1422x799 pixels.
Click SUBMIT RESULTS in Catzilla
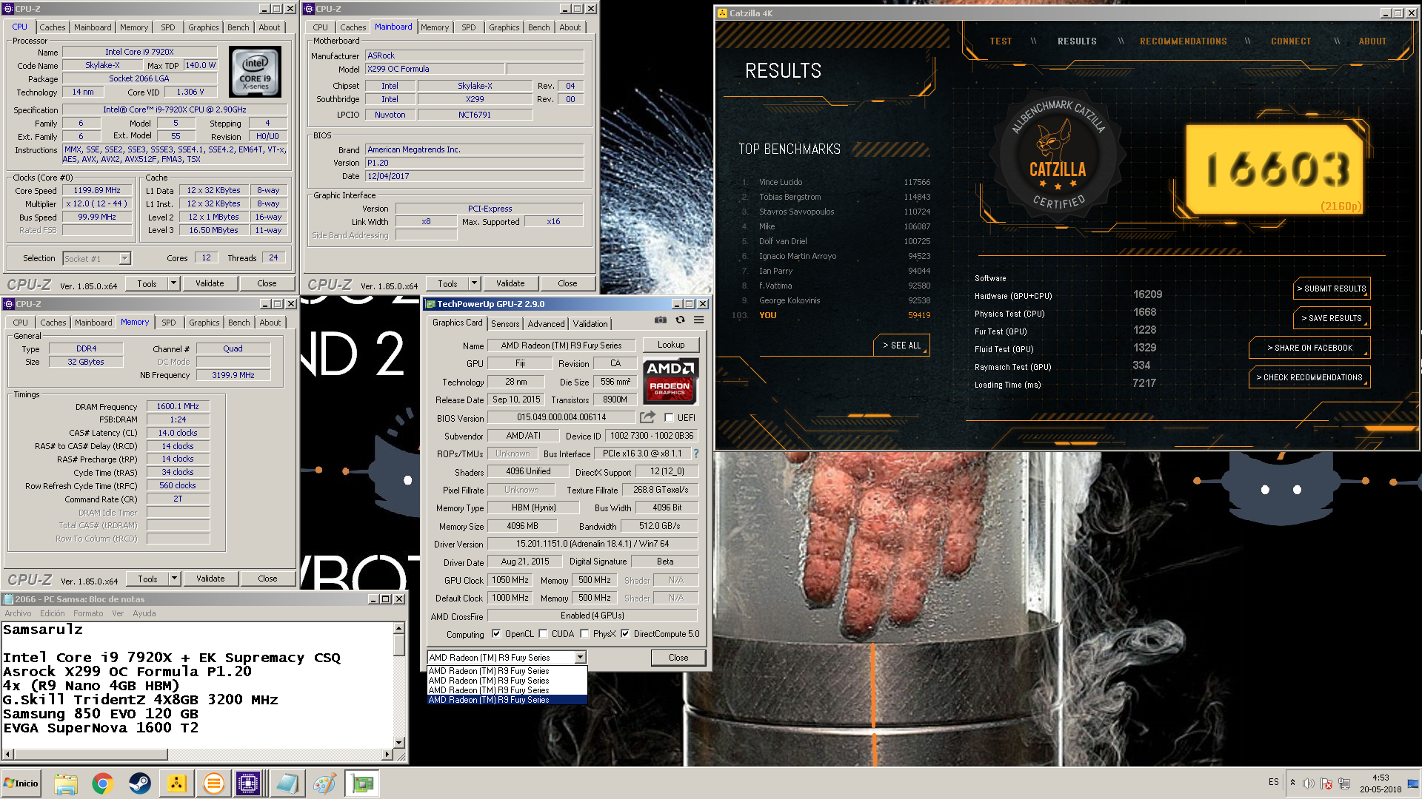(1332, 289)
